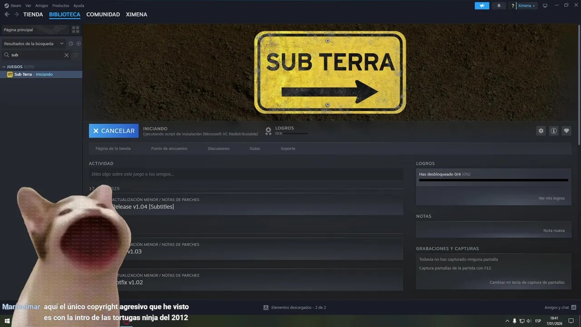Open Soporte link

(x=288, y=149)
